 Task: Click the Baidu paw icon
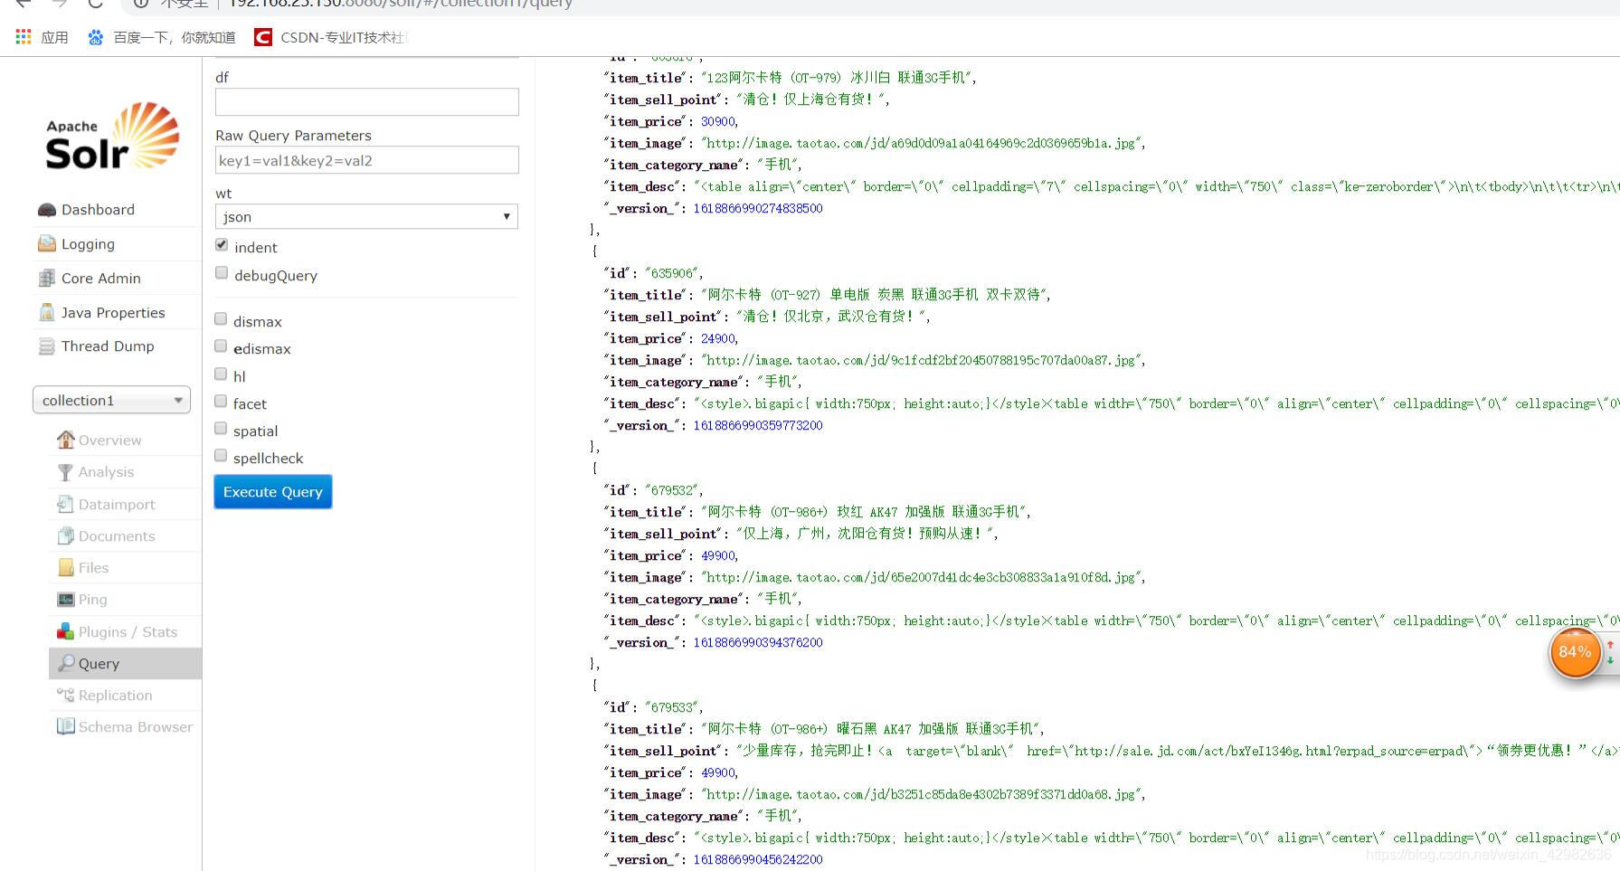click(95, 37)
